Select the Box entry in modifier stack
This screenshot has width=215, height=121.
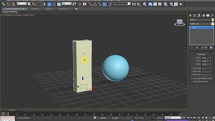(202, 28)
